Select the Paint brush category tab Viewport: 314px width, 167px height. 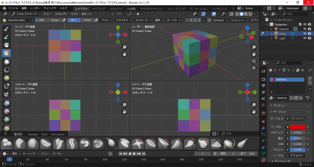click(44, 134)
